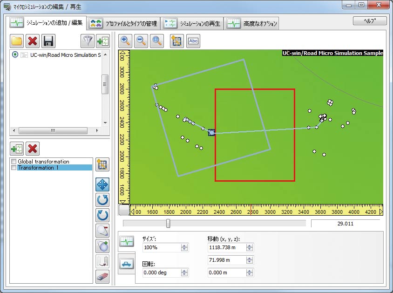393x293 pixels.
Task: Select UC-win/Road Micro Simulation S list entry
Action: click(65, 55)
